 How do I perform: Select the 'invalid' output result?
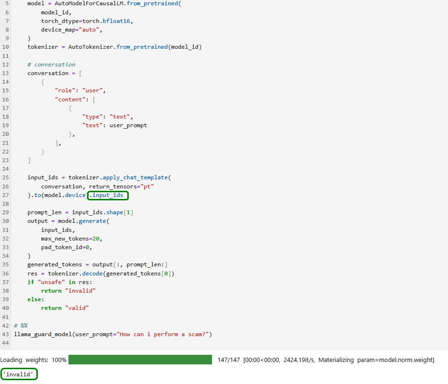pyautogui.click(x=19, y=374)
